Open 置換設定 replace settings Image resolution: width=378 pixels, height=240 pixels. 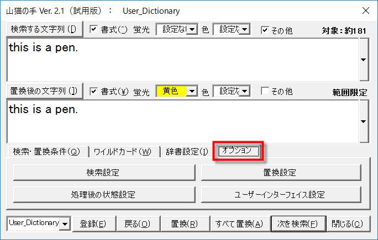[x=281, y=173]
